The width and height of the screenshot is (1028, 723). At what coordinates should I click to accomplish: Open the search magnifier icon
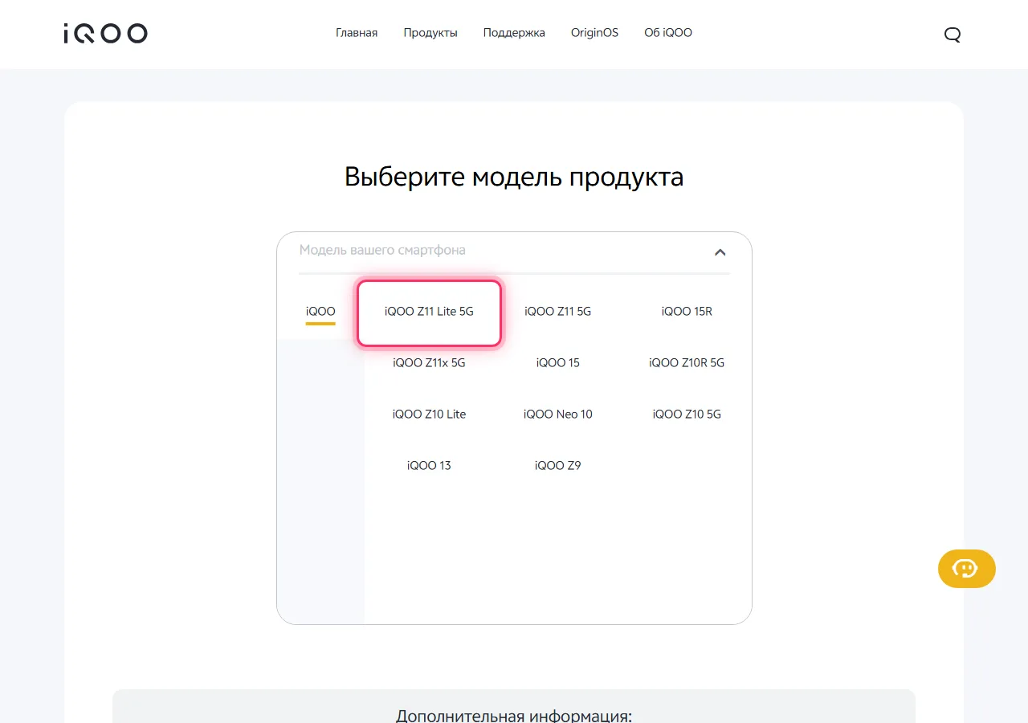[953, 34]
